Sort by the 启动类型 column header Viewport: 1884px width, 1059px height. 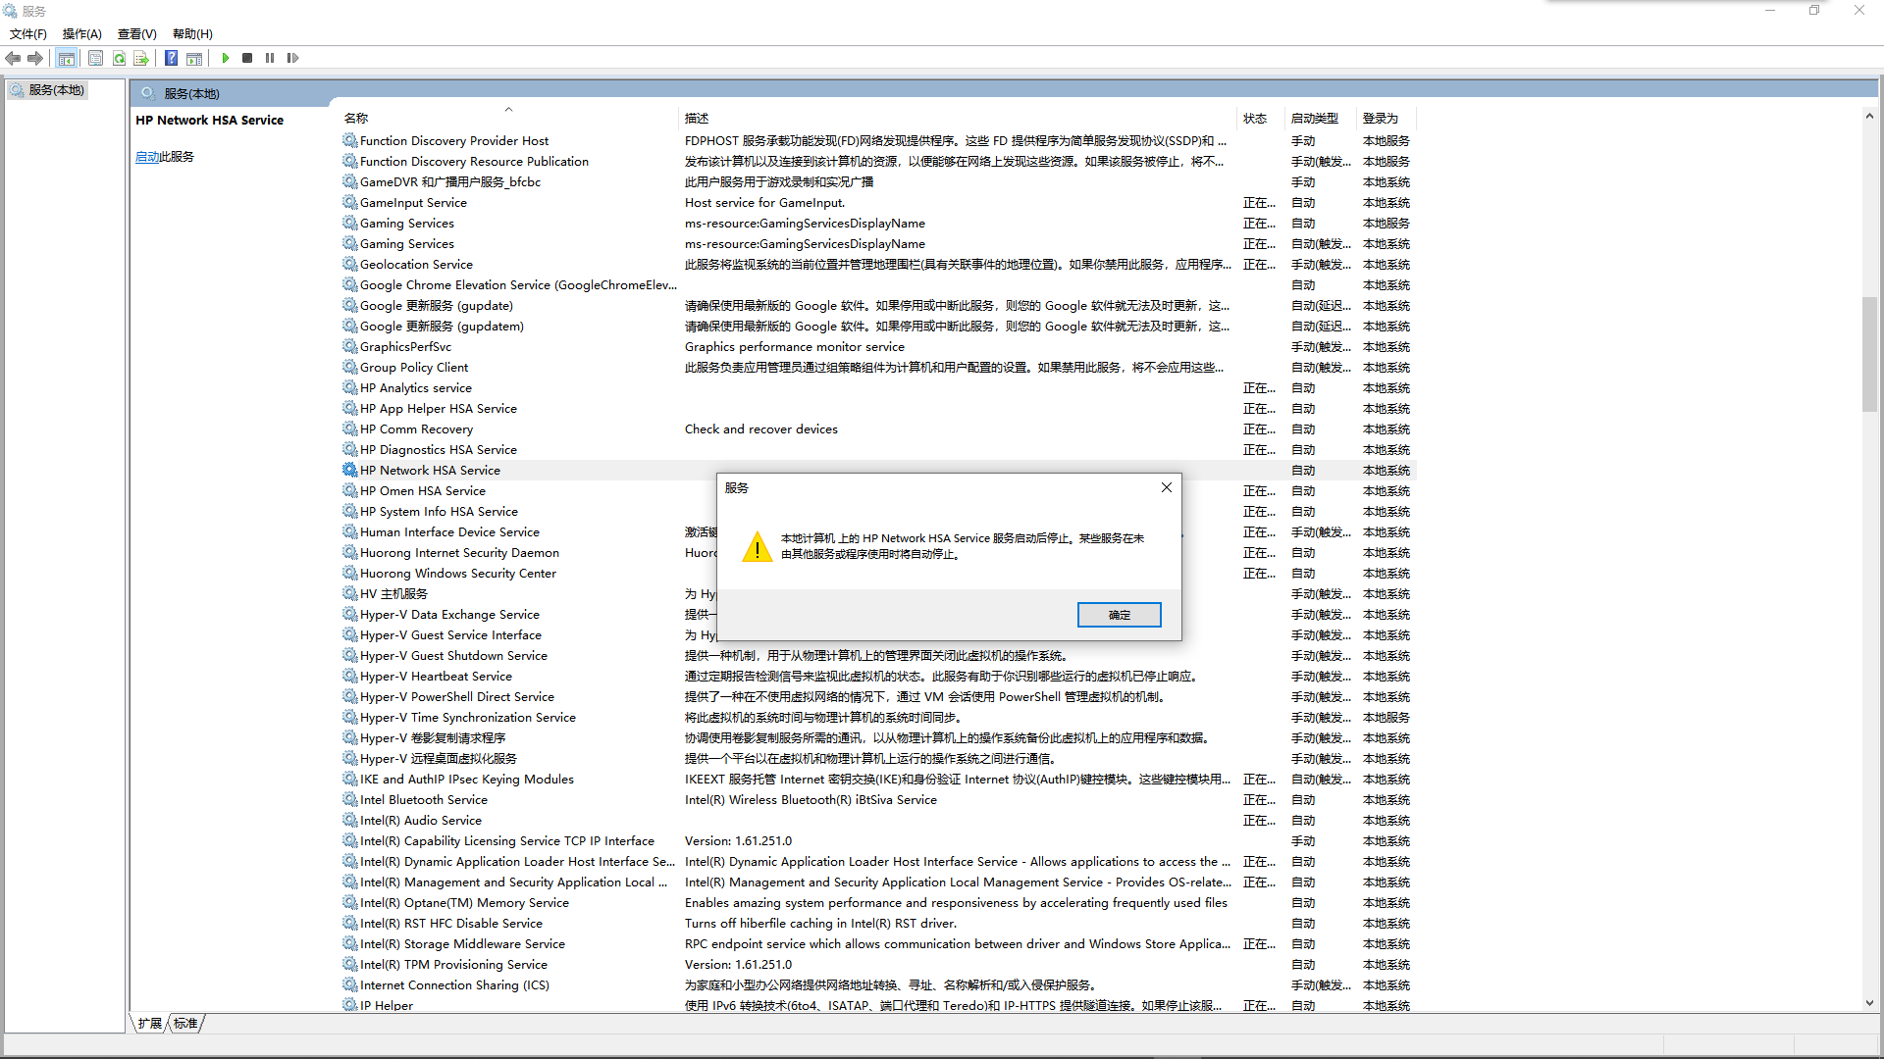pyautogui.click(x=1321, y=118)
